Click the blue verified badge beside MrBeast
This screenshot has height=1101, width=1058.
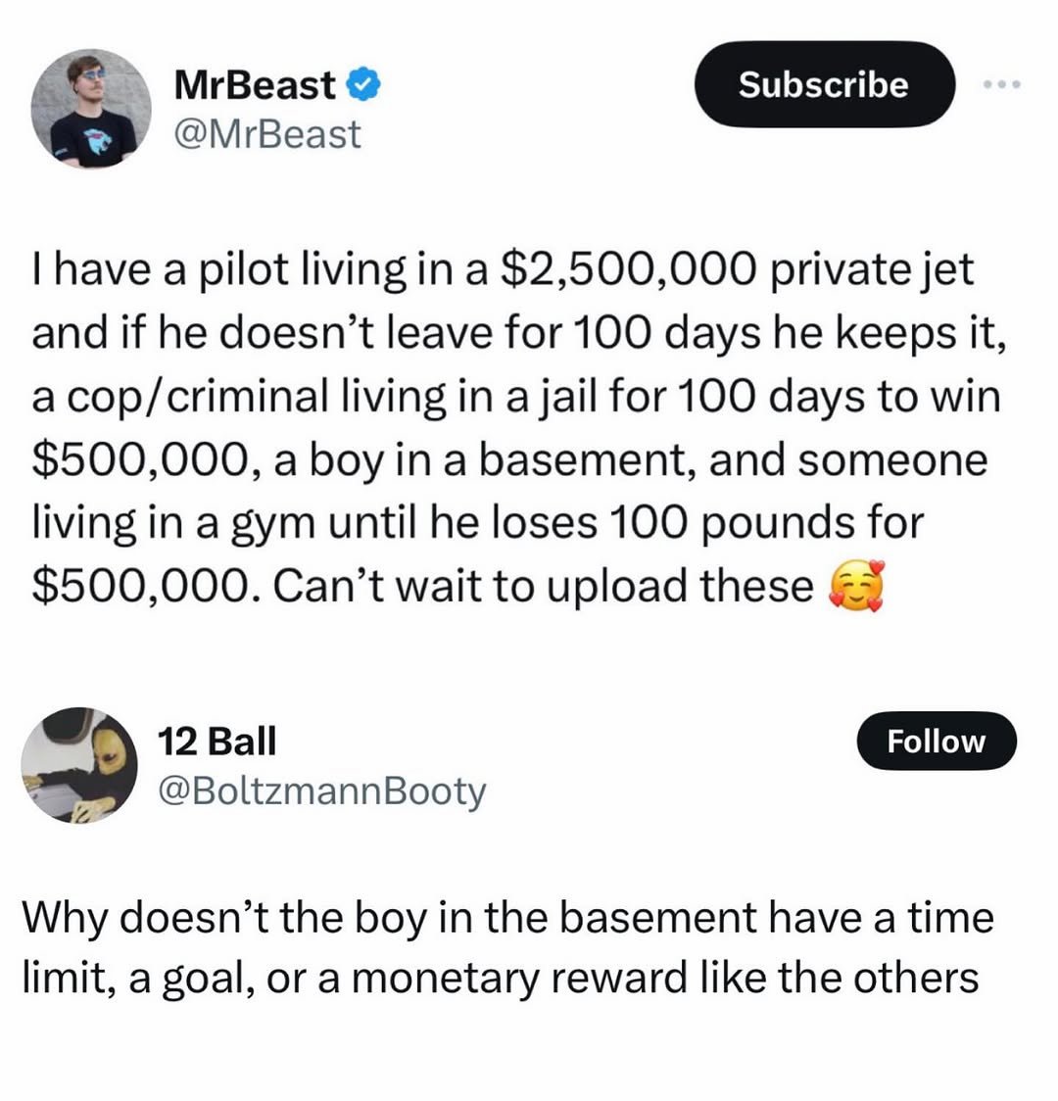[x=364, y=87]
